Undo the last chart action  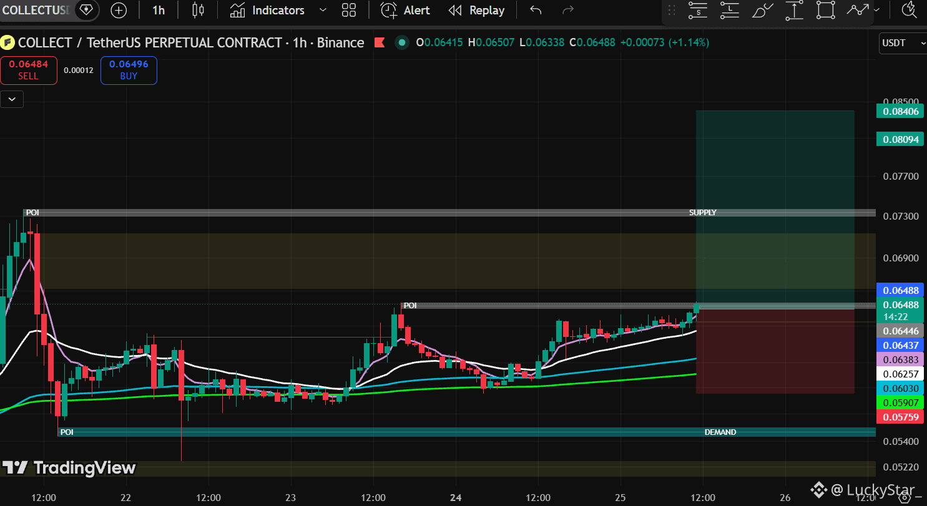tap(536, 10)
